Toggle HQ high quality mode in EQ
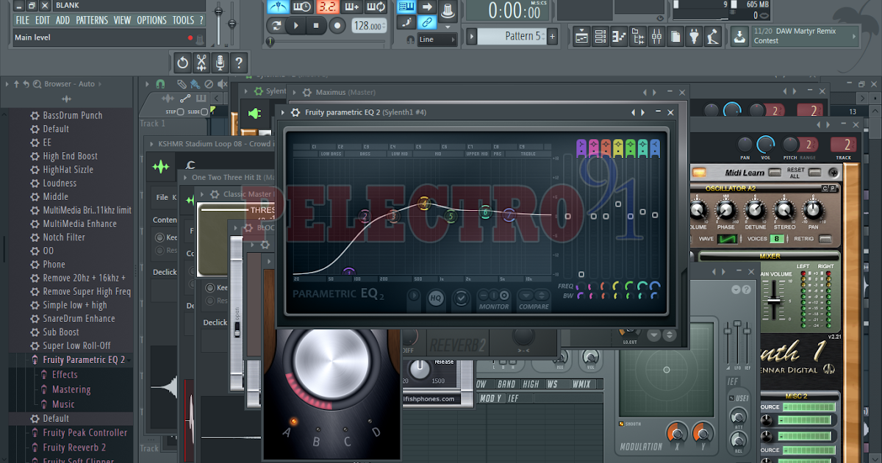Viewport: 882px width, 463px height. [436, 298]
